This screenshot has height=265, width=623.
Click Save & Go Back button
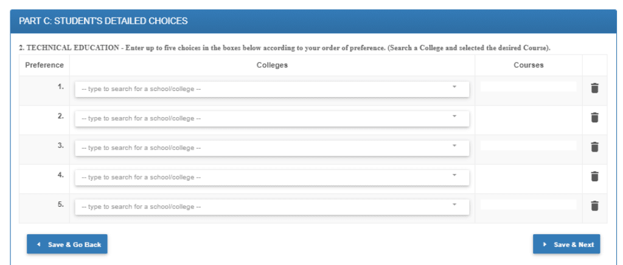67,244
